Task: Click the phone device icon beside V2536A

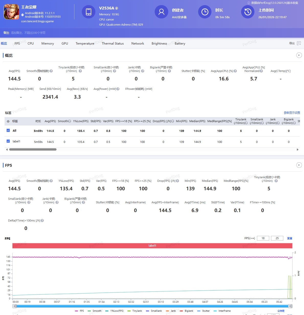Action: (88, 12)
